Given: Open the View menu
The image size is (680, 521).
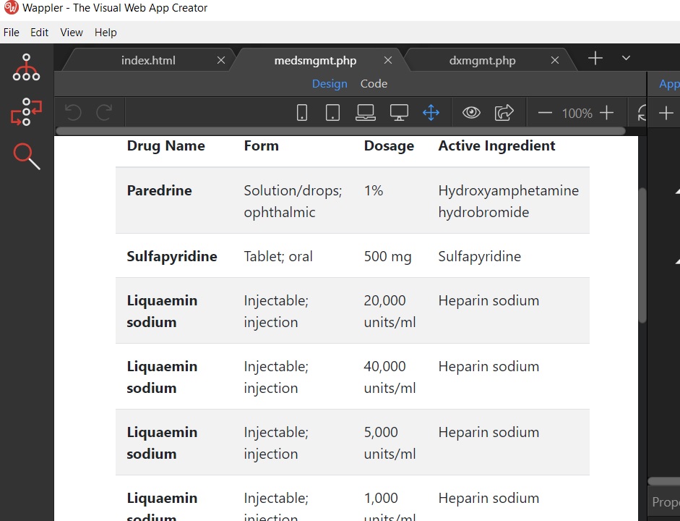Looking at the screenshot, I should (72, 33).
